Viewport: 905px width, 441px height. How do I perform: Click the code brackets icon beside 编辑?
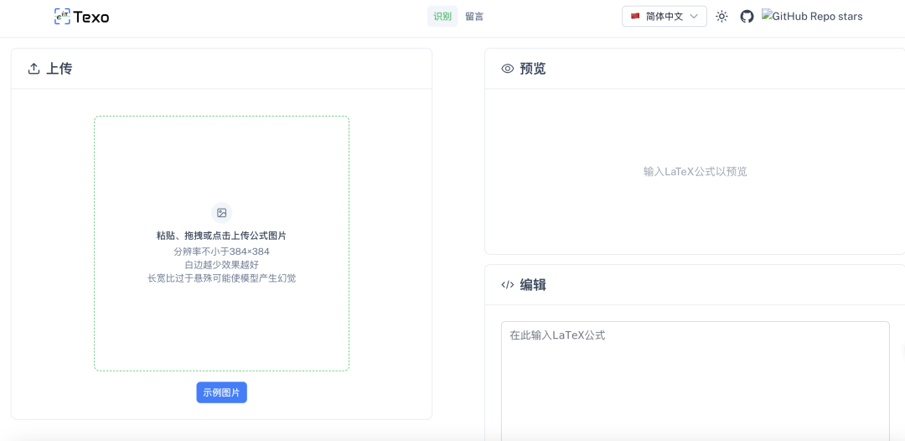[507, 285]
